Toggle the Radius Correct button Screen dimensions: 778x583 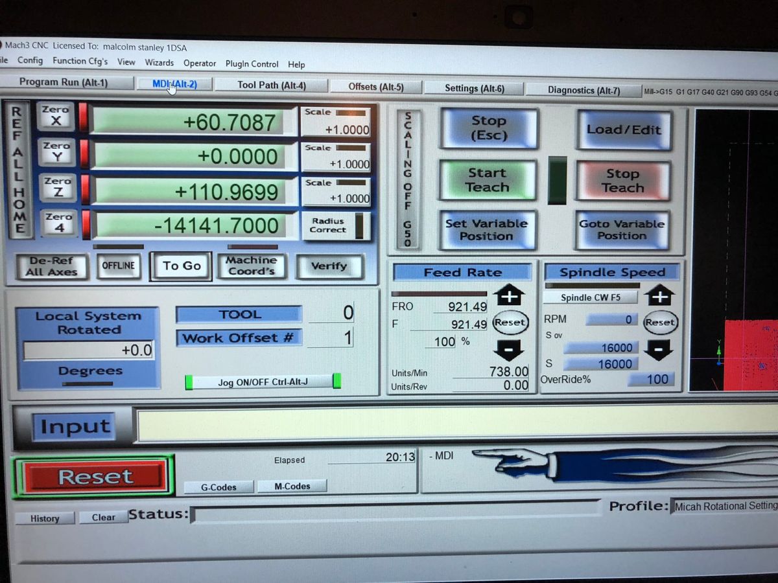(x=336, y=225)
